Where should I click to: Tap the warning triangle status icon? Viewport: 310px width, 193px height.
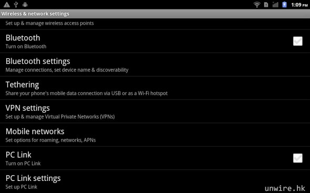click(7, 5)
